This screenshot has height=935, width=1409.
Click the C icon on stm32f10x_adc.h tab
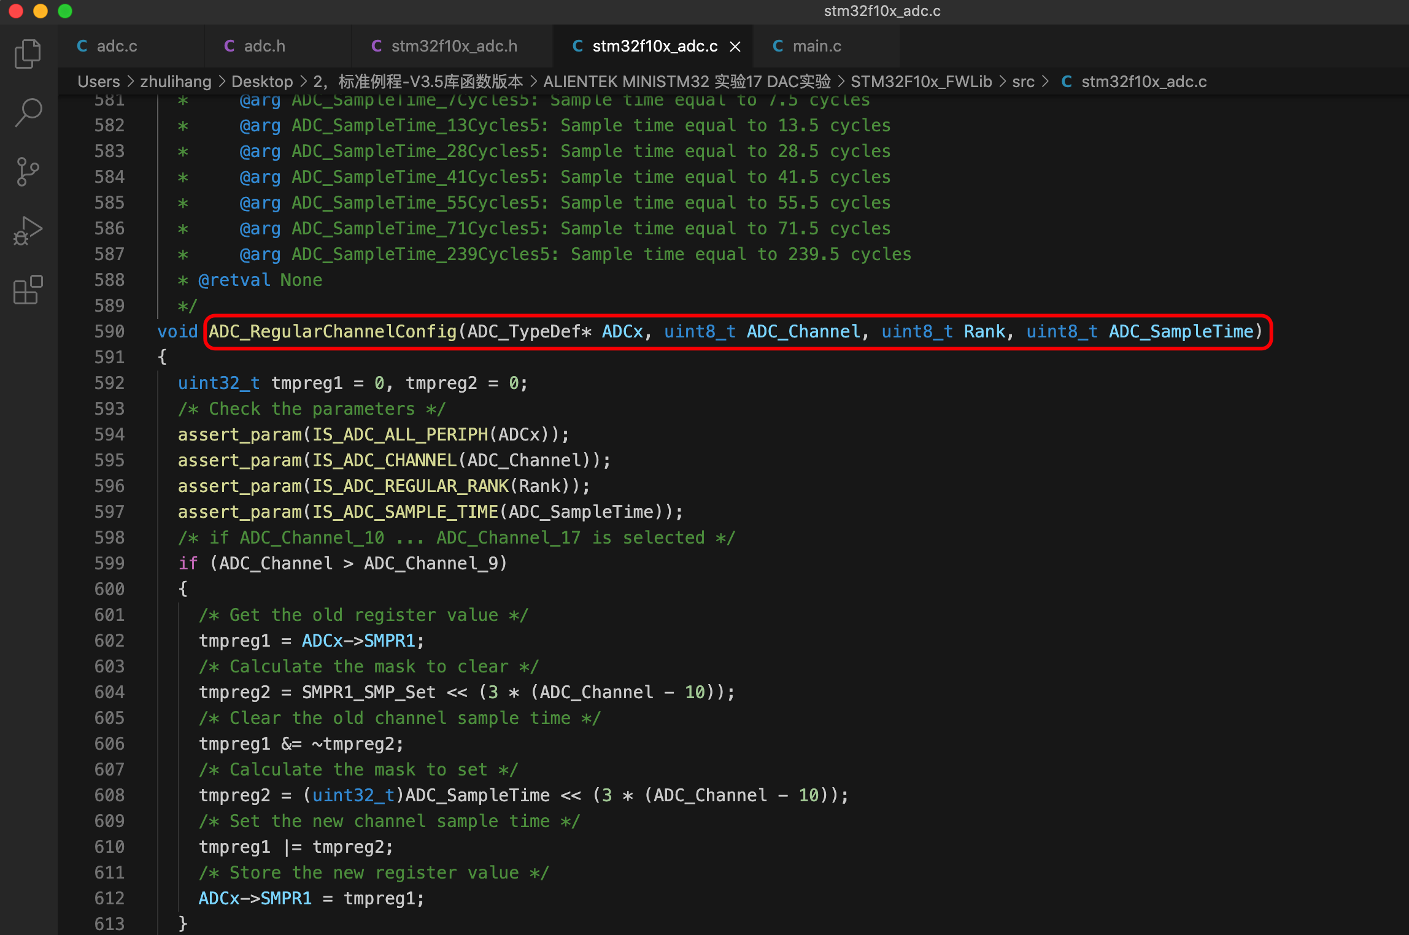tap(376, 46)
